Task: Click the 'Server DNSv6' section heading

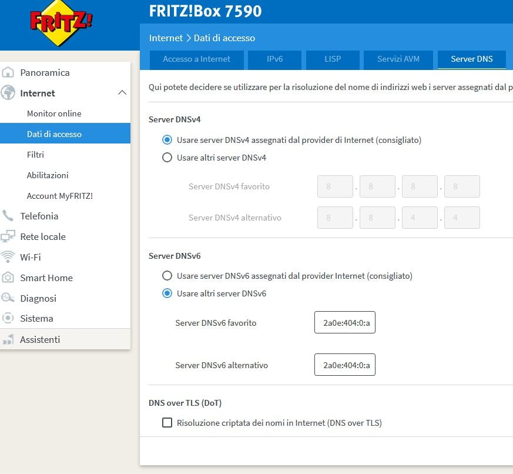Action: click(x=175, y=256)
